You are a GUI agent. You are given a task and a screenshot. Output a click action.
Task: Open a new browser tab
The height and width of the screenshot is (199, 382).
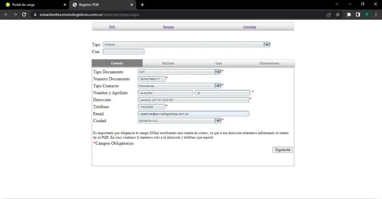[x=142, y=4]
